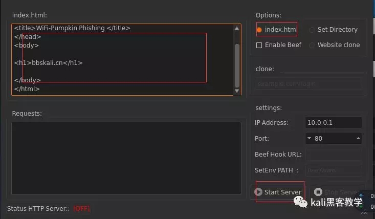Screen dimensions: 375x219
Task: Click scroll-up arrow of index.html editor
Action: click(x=236, y=28)
